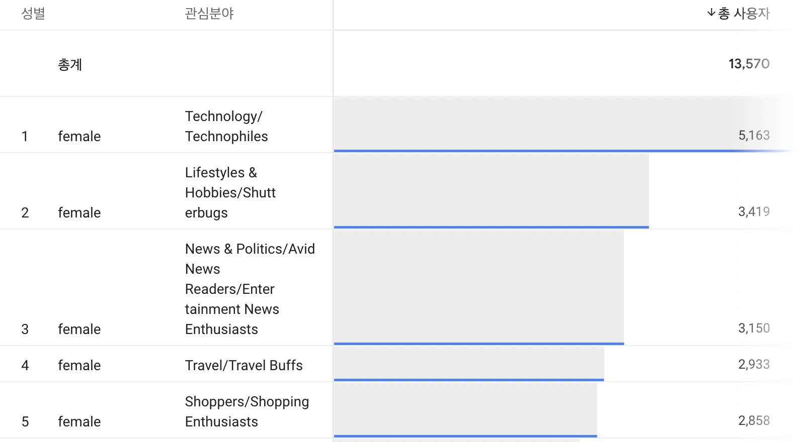Select Shoppers/Shopping Enthusiasts cell

point(247,411)
